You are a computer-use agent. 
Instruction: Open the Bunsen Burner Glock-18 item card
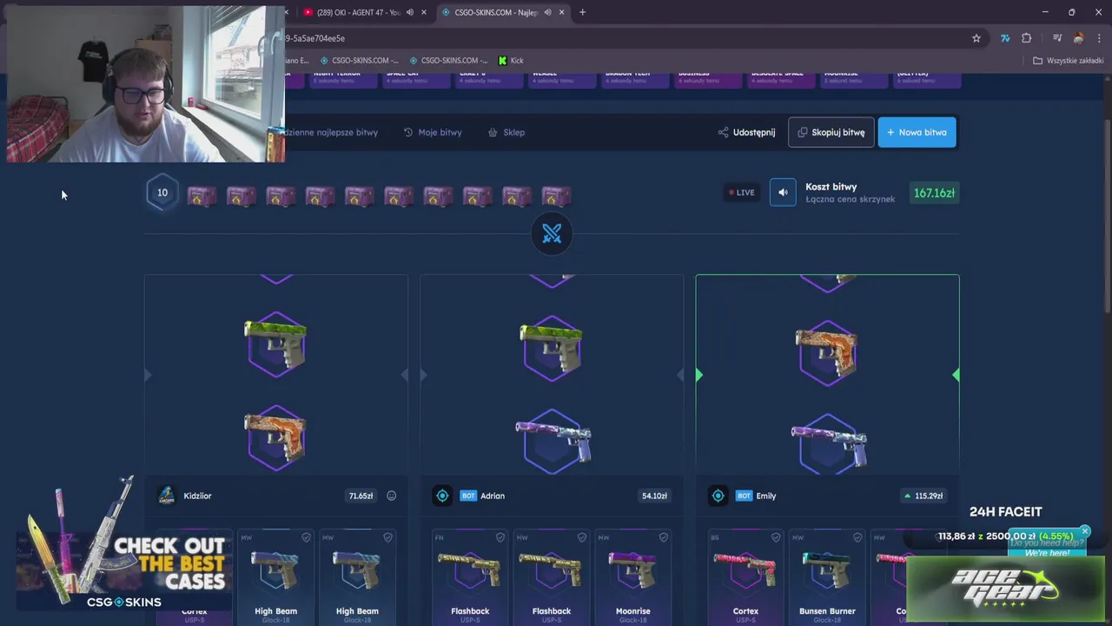[827, 577]
